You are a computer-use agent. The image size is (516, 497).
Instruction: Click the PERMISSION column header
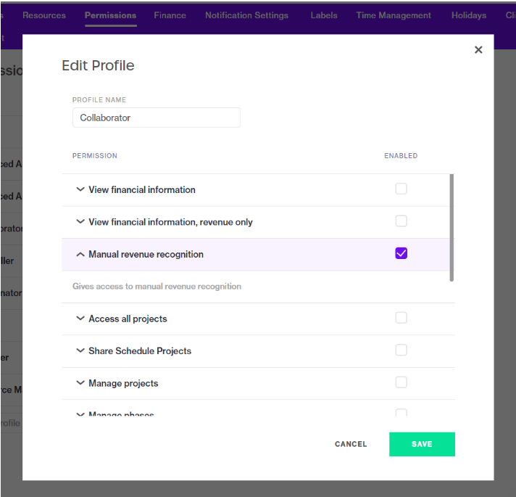[x=95, y=156]
